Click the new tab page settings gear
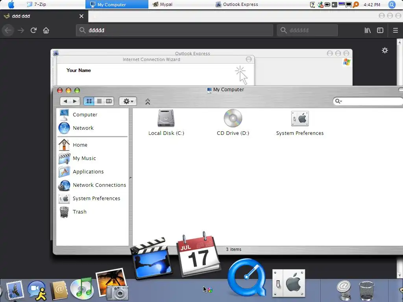The width and height of the screenshot is (403, 302). pyautogui.click(x=385, y=50)
